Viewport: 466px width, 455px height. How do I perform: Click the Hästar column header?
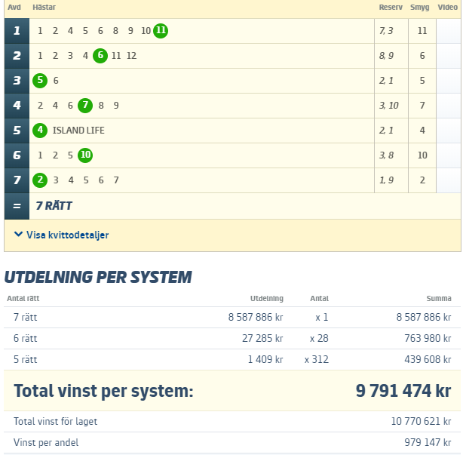[44, 7]
